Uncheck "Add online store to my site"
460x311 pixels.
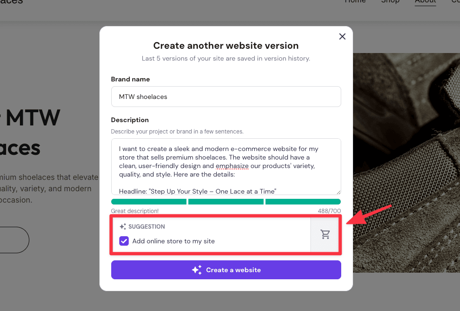(x=124, y=241)
